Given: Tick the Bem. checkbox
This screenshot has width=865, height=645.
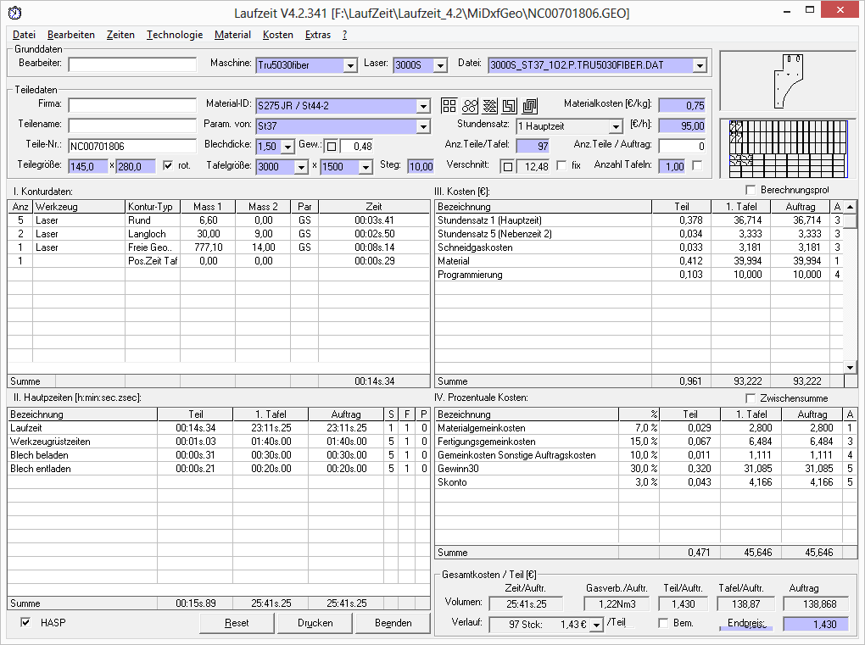Looking at the screenshot, I should pos(664,623).
